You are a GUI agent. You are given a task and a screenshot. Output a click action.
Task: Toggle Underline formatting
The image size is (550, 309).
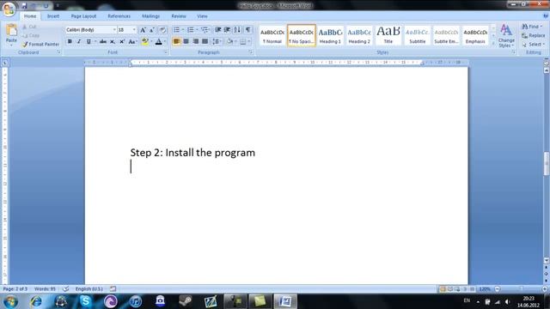coord(89,42)
